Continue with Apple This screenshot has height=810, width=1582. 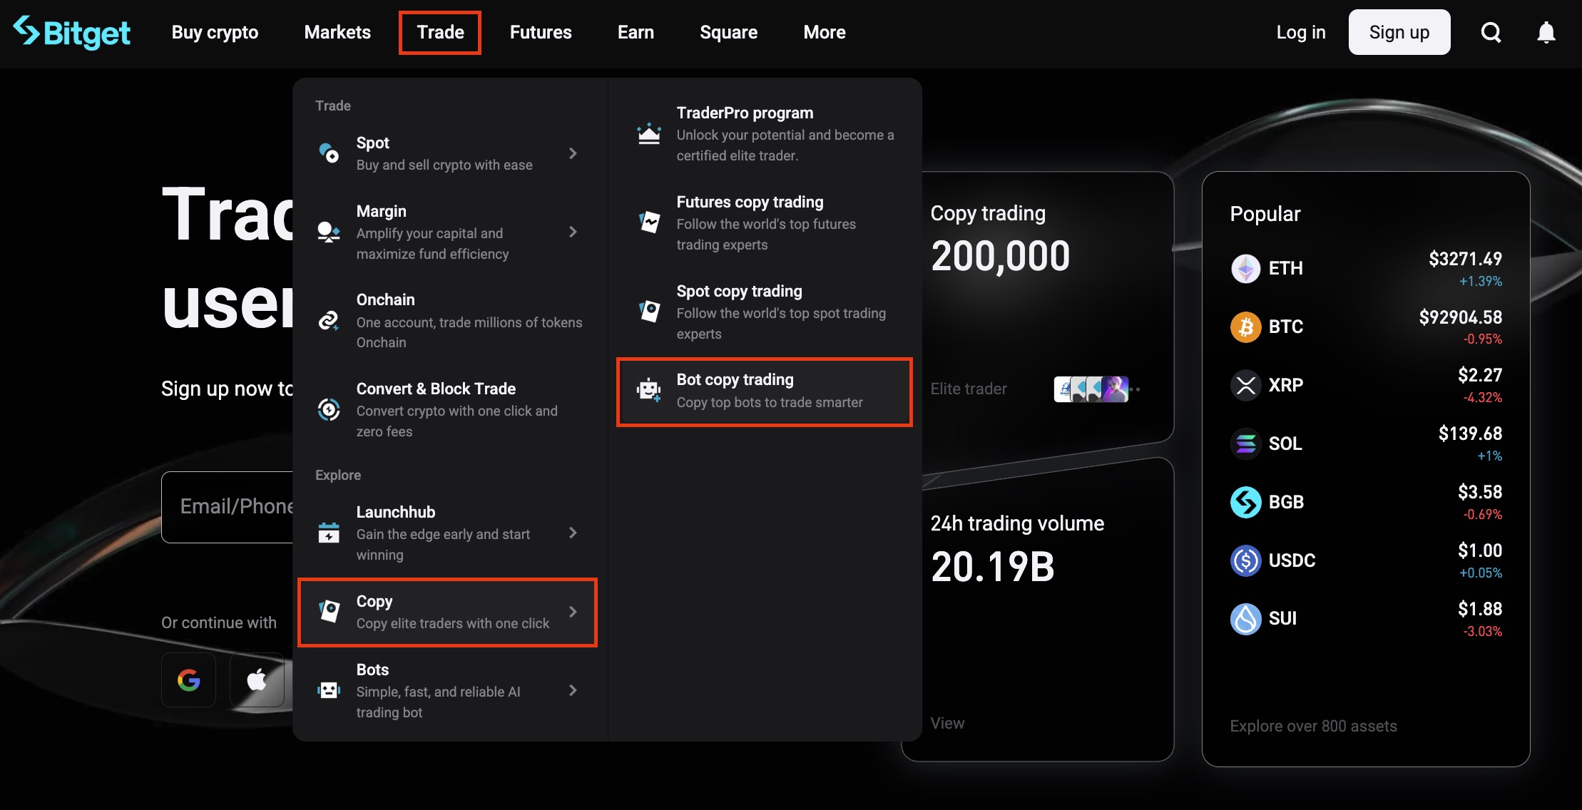pos(257,680)
